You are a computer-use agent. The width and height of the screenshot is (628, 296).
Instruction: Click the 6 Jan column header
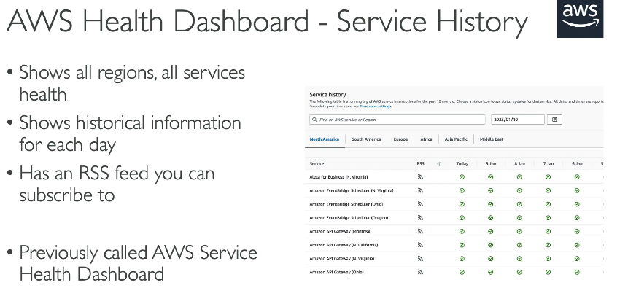(x=577, y=164)
